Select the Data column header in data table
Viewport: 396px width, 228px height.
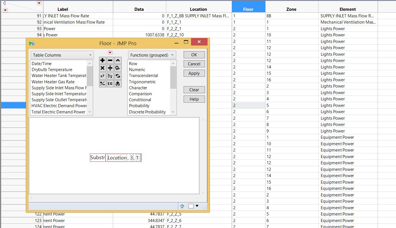tap(139, 7)
